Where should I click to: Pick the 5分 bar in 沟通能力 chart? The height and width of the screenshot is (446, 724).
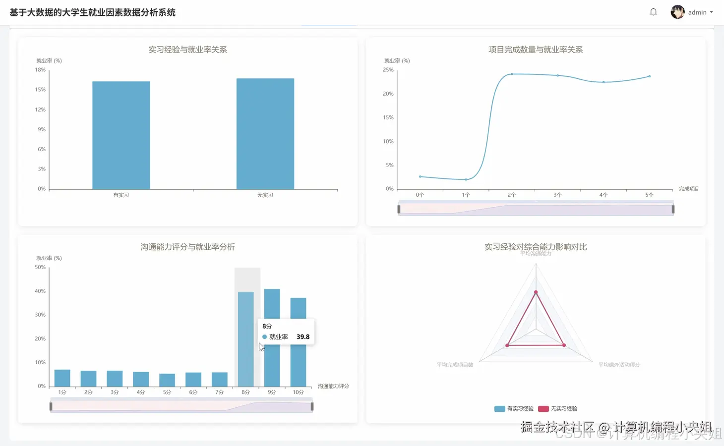[x=167, y=380]
